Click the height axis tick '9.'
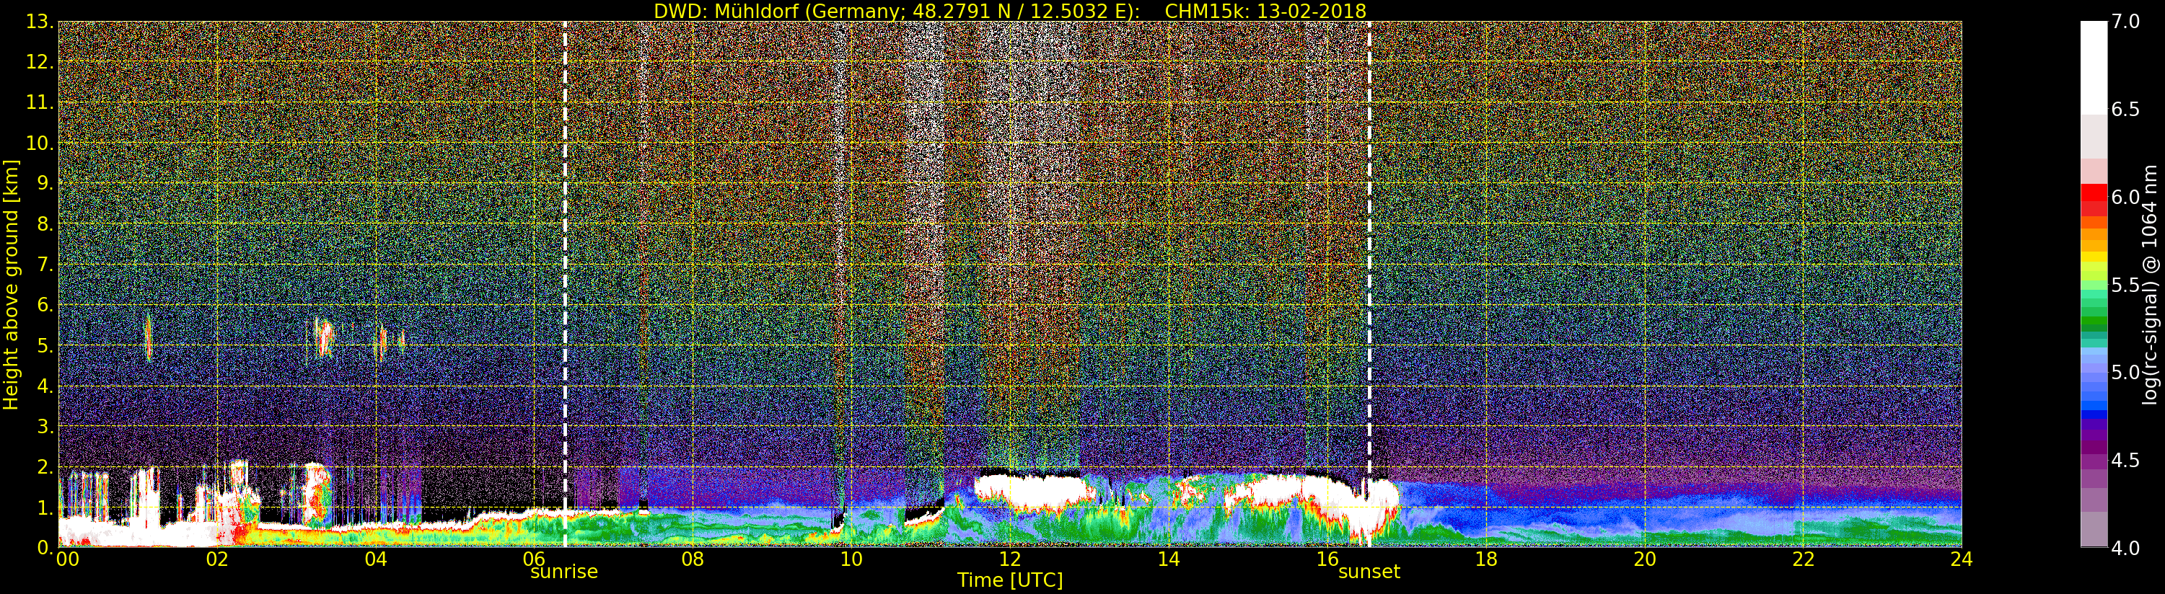Viewport: 2165px width, 594px height. pos(45,183)
